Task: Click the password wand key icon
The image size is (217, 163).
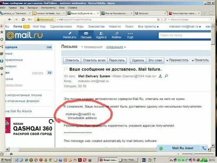Action: 30,20
